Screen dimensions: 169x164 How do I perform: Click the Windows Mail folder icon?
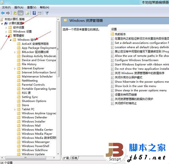tap(19, 125)
